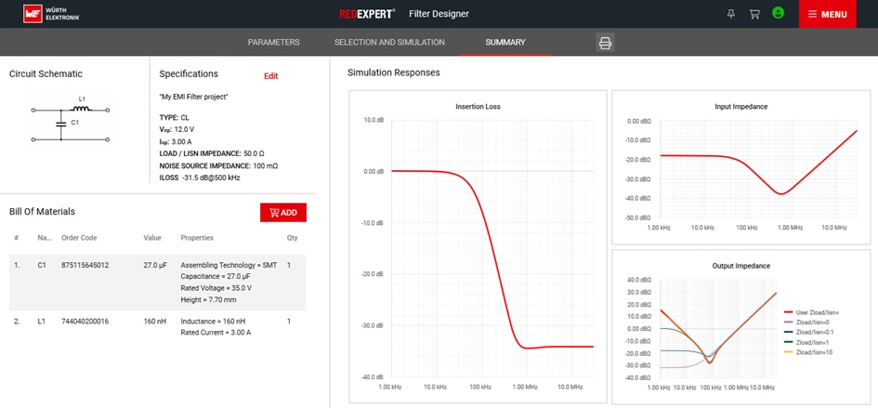
Task: Click the print icon
Action: coord(605,43)
